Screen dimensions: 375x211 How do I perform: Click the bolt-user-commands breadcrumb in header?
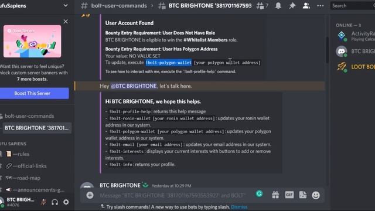pos(119,5)
